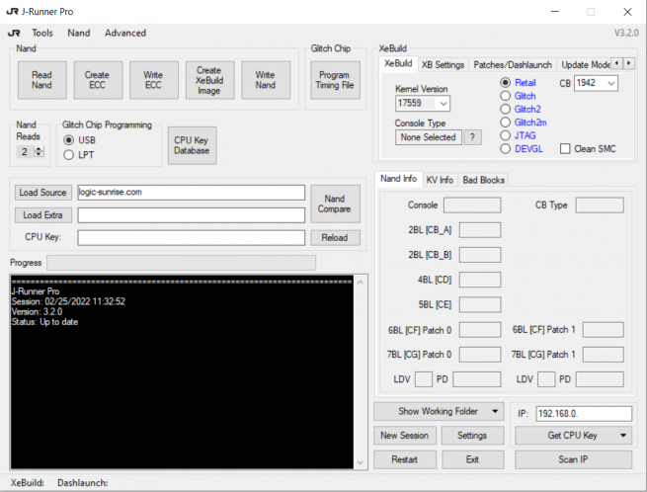This screenshot has width=647, height=492.
Task: Switch to the Update Mode tab
Action: pos(585,65)
